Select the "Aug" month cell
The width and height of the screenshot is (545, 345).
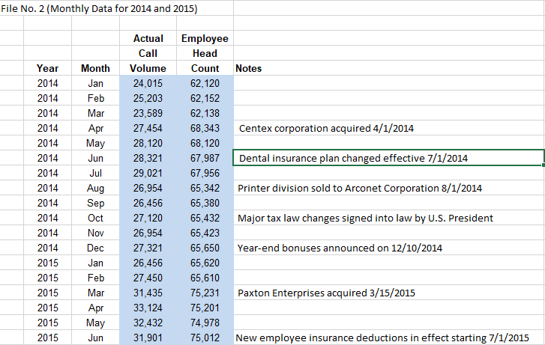point(95,187)
